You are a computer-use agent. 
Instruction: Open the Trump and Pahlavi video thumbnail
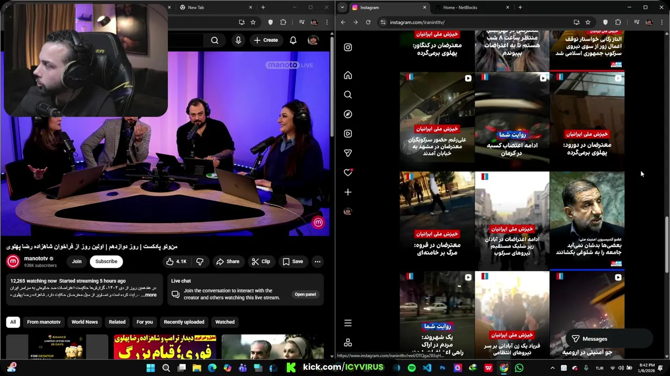[x=165, y=347]
